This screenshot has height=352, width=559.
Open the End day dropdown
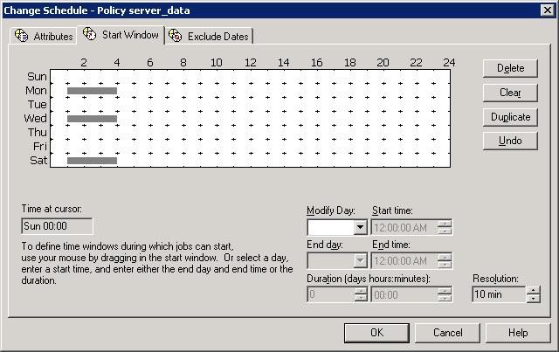pyautogui.click(x=360, y=261)
